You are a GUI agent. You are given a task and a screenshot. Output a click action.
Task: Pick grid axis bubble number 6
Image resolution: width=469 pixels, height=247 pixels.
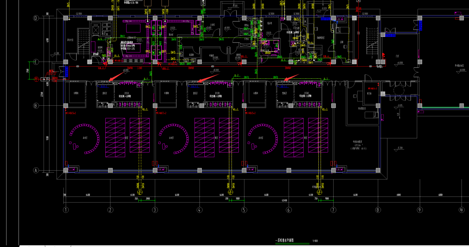click(x=289, y=210)
